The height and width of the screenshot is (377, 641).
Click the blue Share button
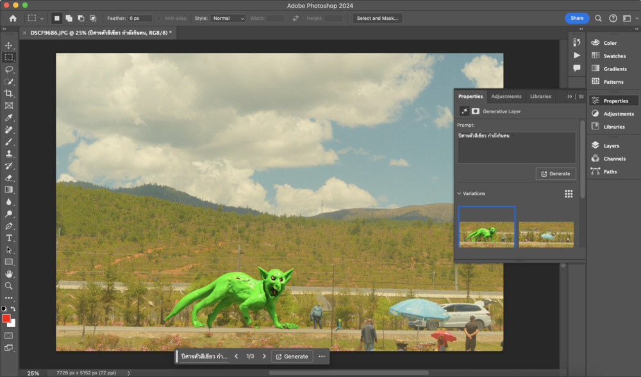[577, 19]
